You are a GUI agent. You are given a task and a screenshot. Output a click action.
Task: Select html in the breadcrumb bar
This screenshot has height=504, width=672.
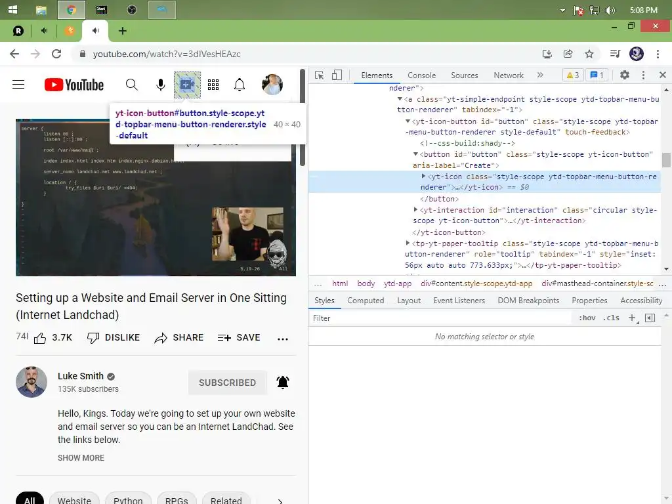(x=340, y=283)
